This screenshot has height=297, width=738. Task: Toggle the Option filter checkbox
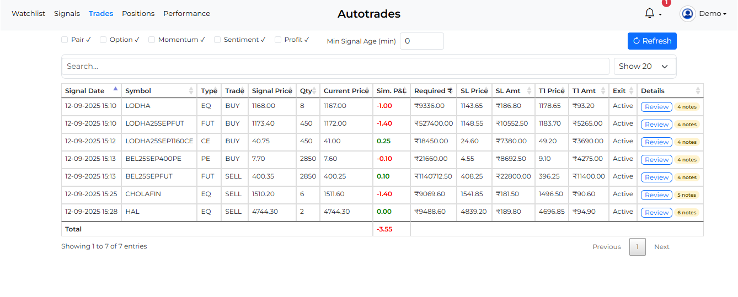(x=103, y=40)
